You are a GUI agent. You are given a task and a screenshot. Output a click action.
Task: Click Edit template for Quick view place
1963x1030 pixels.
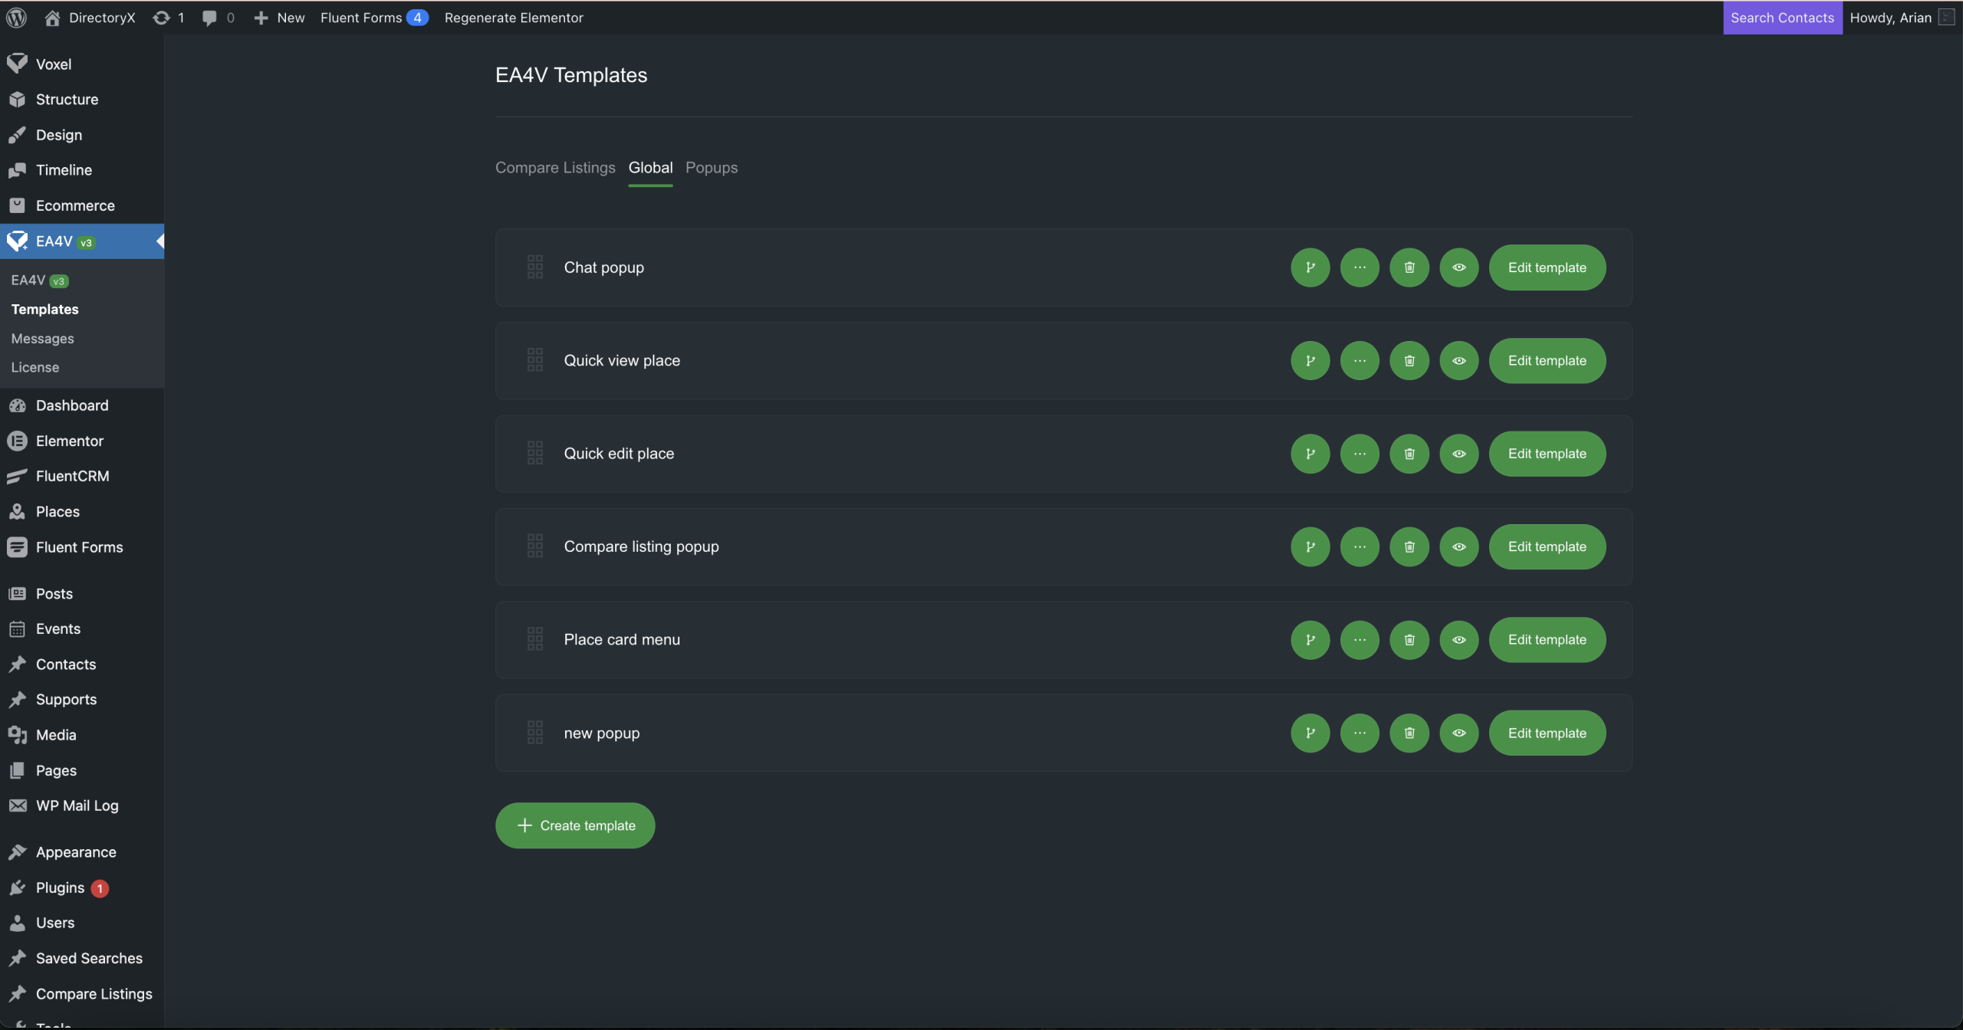tap(1547, 360)
